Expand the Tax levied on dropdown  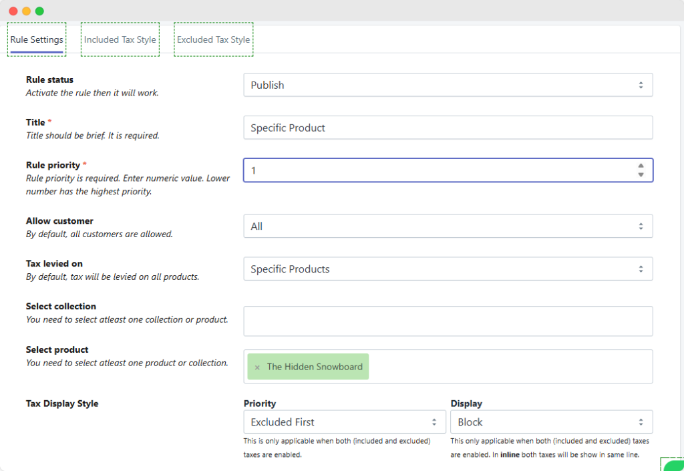tap(448, 269)
